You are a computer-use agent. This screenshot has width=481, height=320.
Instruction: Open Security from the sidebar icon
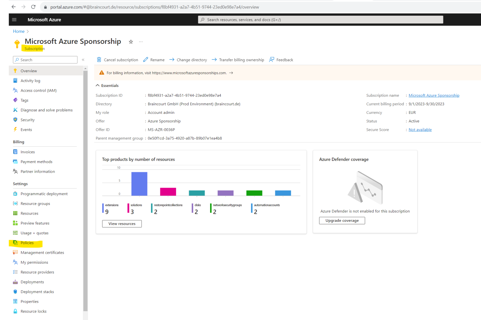(x=16, y=119)
